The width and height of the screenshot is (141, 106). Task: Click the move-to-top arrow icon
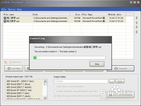click(x=136, y=18)
